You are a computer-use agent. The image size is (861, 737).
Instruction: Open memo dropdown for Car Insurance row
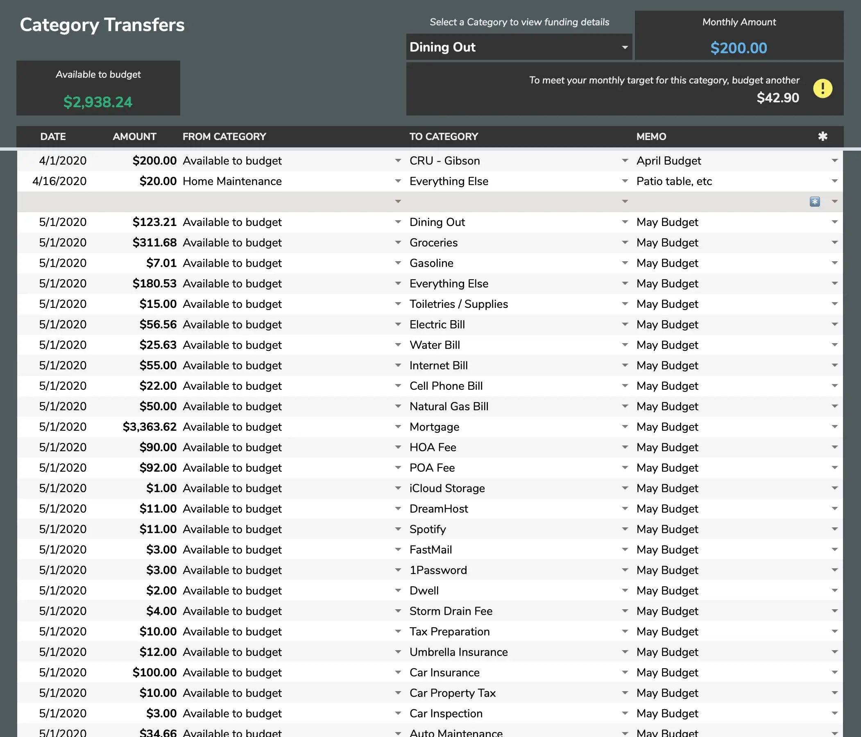point(834,672)
